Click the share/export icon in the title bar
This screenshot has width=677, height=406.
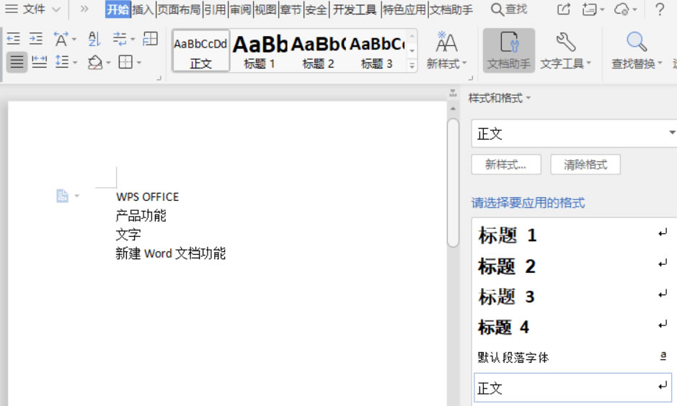(564, 9)
